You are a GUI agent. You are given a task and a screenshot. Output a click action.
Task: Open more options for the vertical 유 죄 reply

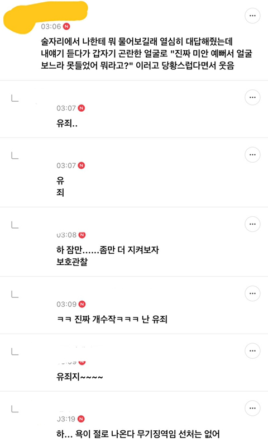click(252, 155)
